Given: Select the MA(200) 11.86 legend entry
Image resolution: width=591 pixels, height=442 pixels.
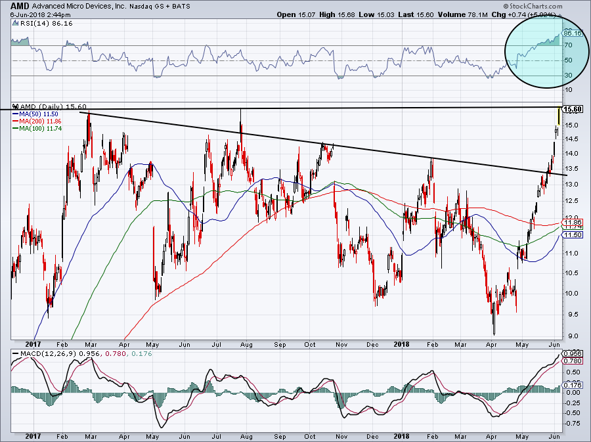Looking at the screenshot, I should pos(37,122).
